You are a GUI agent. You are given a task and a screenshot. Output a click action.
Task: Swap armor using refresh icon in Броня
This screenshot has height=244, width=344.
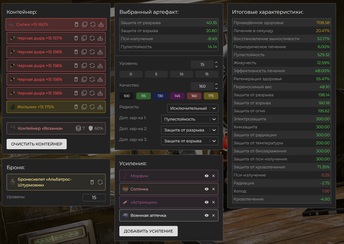[x=100, y=182]
